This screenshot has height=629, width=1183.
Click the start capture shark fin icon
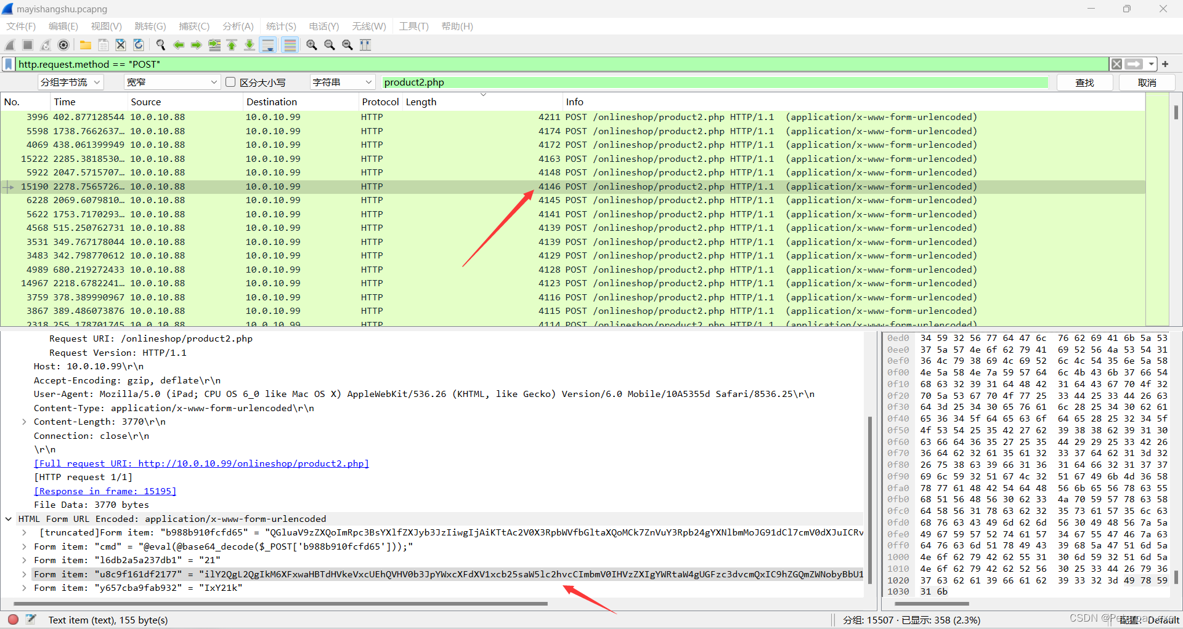point(10,45)
